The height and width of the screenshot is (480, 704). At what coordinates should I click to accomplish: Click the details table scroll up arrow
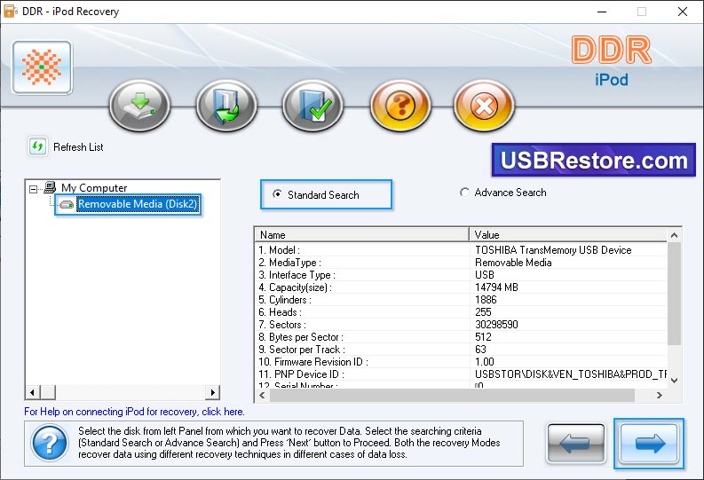tap(674, 235)
